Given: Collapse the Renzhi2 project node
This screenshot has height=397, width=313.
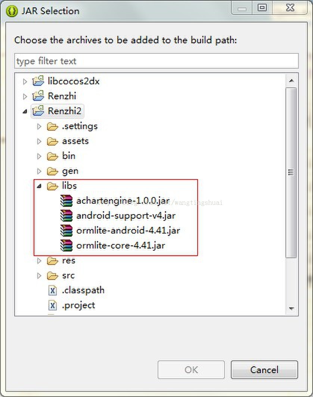Looking at the screenshot, I should (25, 111).
